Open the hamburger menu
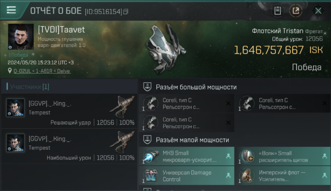Screen dimensions: 331x191 pyautogui.click(x=11, y=10)
